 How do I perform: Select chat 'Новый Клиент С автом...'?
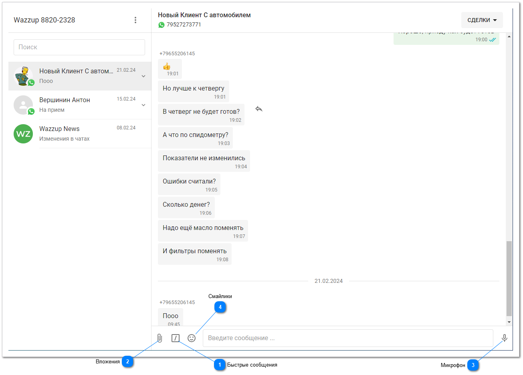[x=80, y=76]
